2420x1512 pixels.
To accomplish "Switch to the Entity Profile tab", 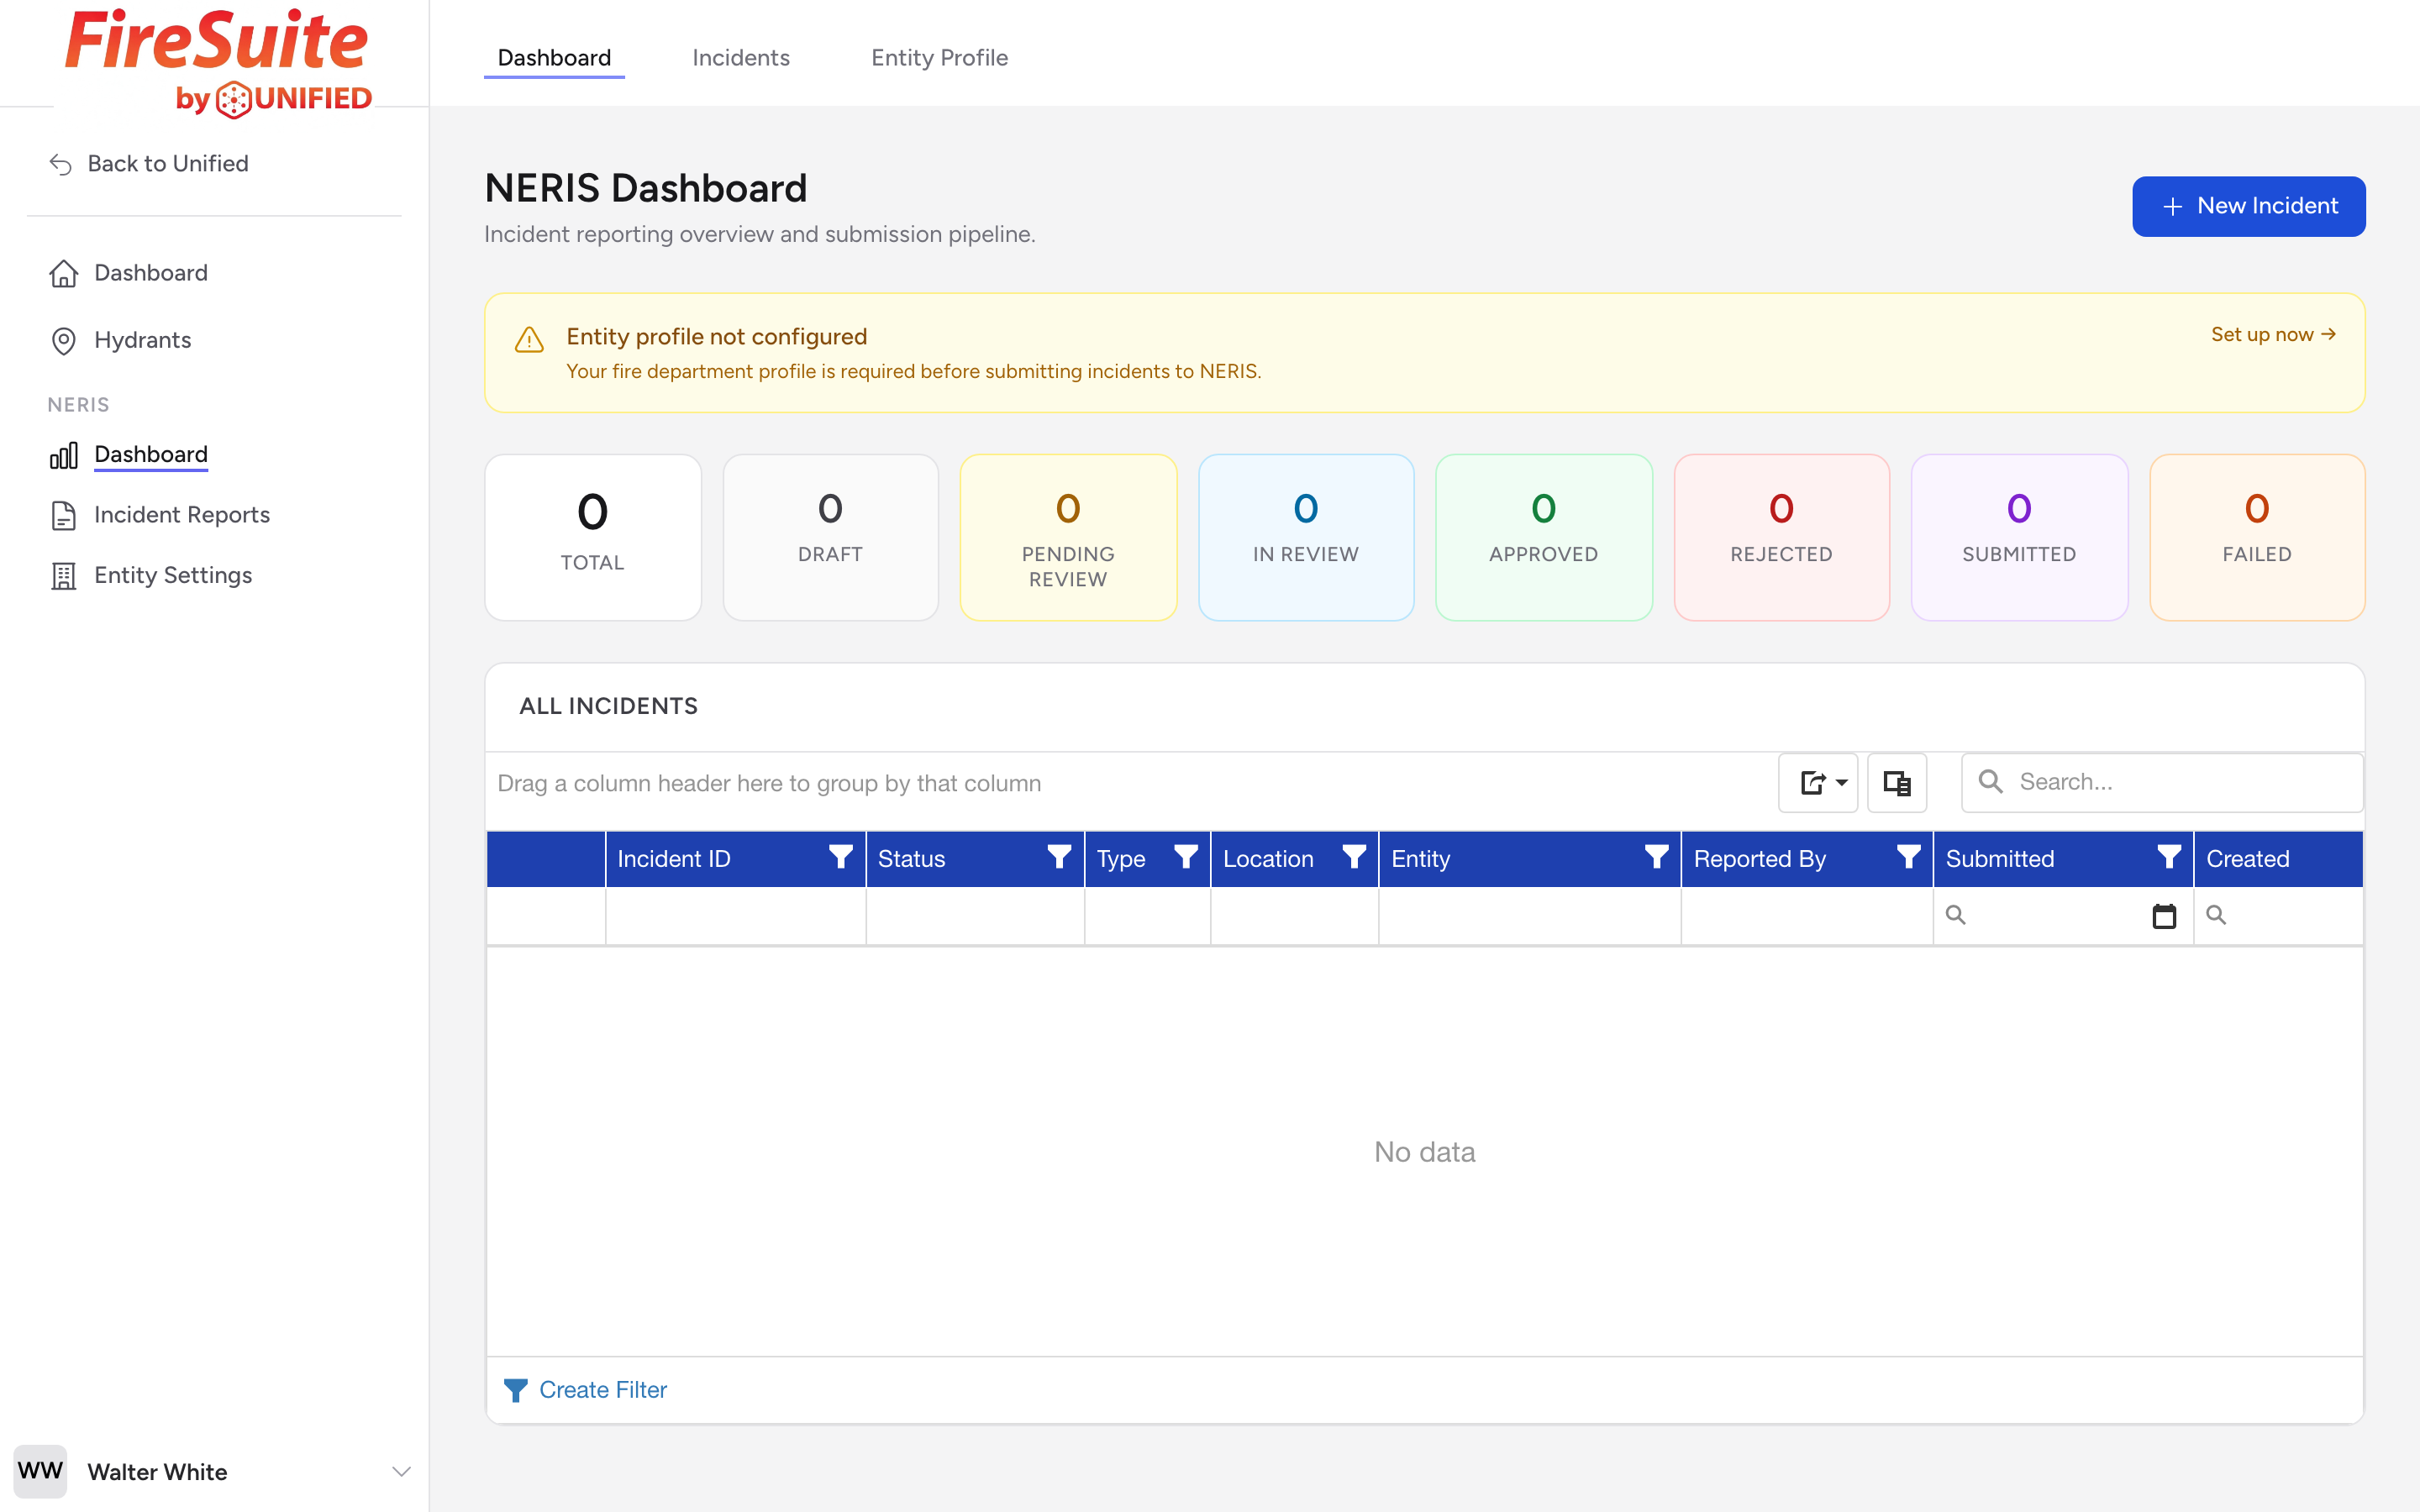I will (939, 58).
